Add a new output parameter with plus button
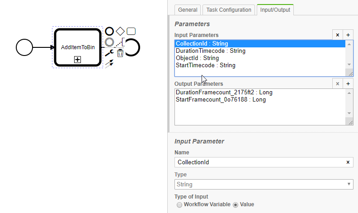Screen dimensions: 358x213 348,83
